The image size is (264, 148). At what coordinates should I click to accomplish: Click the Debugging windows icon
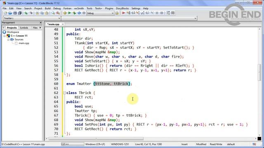(x=168, y=13)
